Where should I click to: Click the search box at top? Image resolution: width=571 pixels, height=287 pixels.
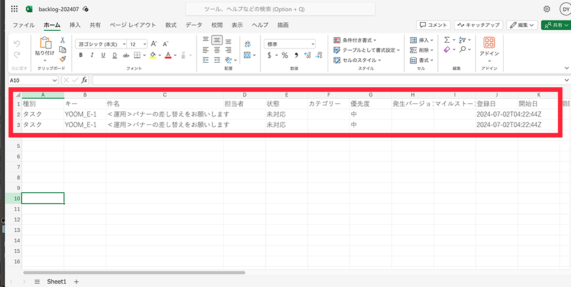[280, 9]
